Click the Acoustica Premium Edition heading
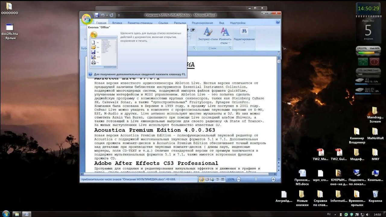 click(x=155, y=130)
